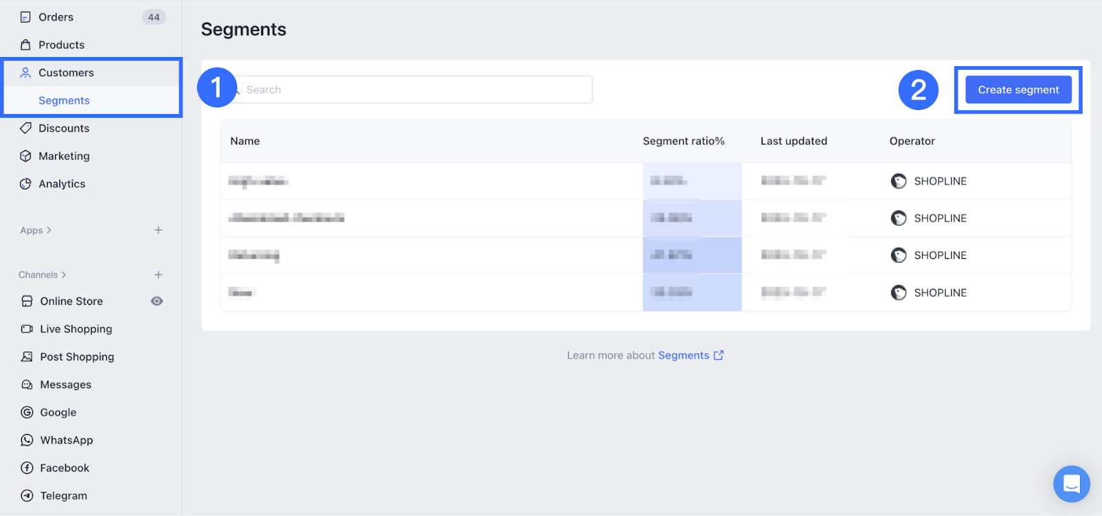Screen dimensions: 1102x516
Task: Click the Telegram channel icon
Action: 27,495
